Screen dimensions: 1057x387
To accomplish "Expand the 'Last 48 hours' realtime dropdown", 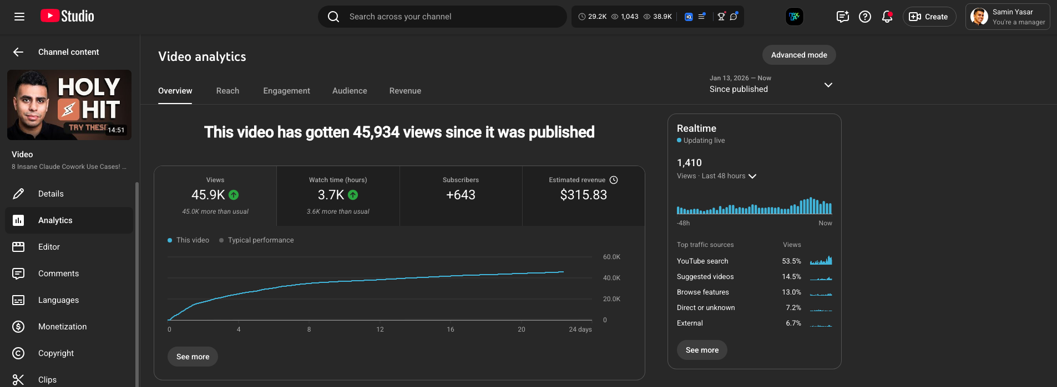I will (717, 176).
